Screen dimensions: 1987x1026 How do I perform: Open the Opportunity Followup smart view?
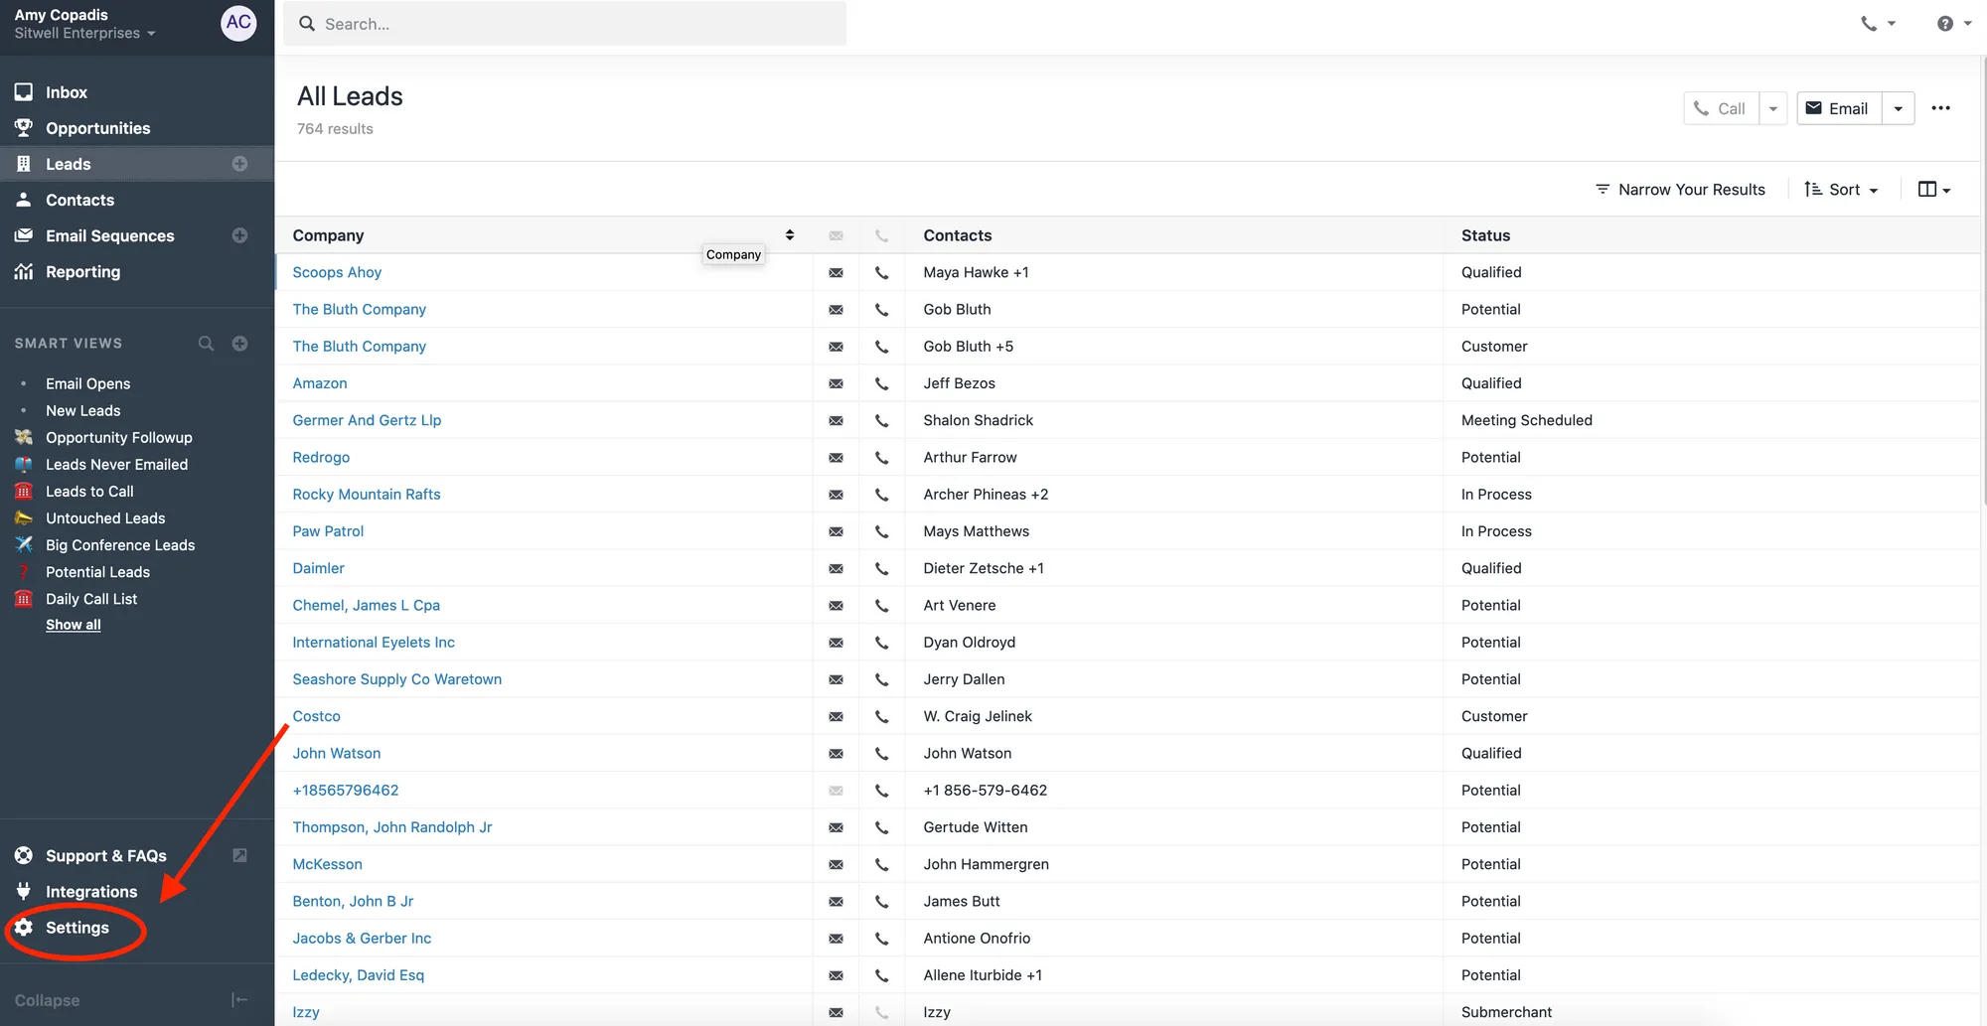tap(119, 438)
